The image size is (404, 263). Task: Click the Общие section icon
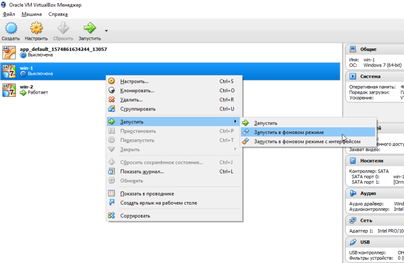352,49
